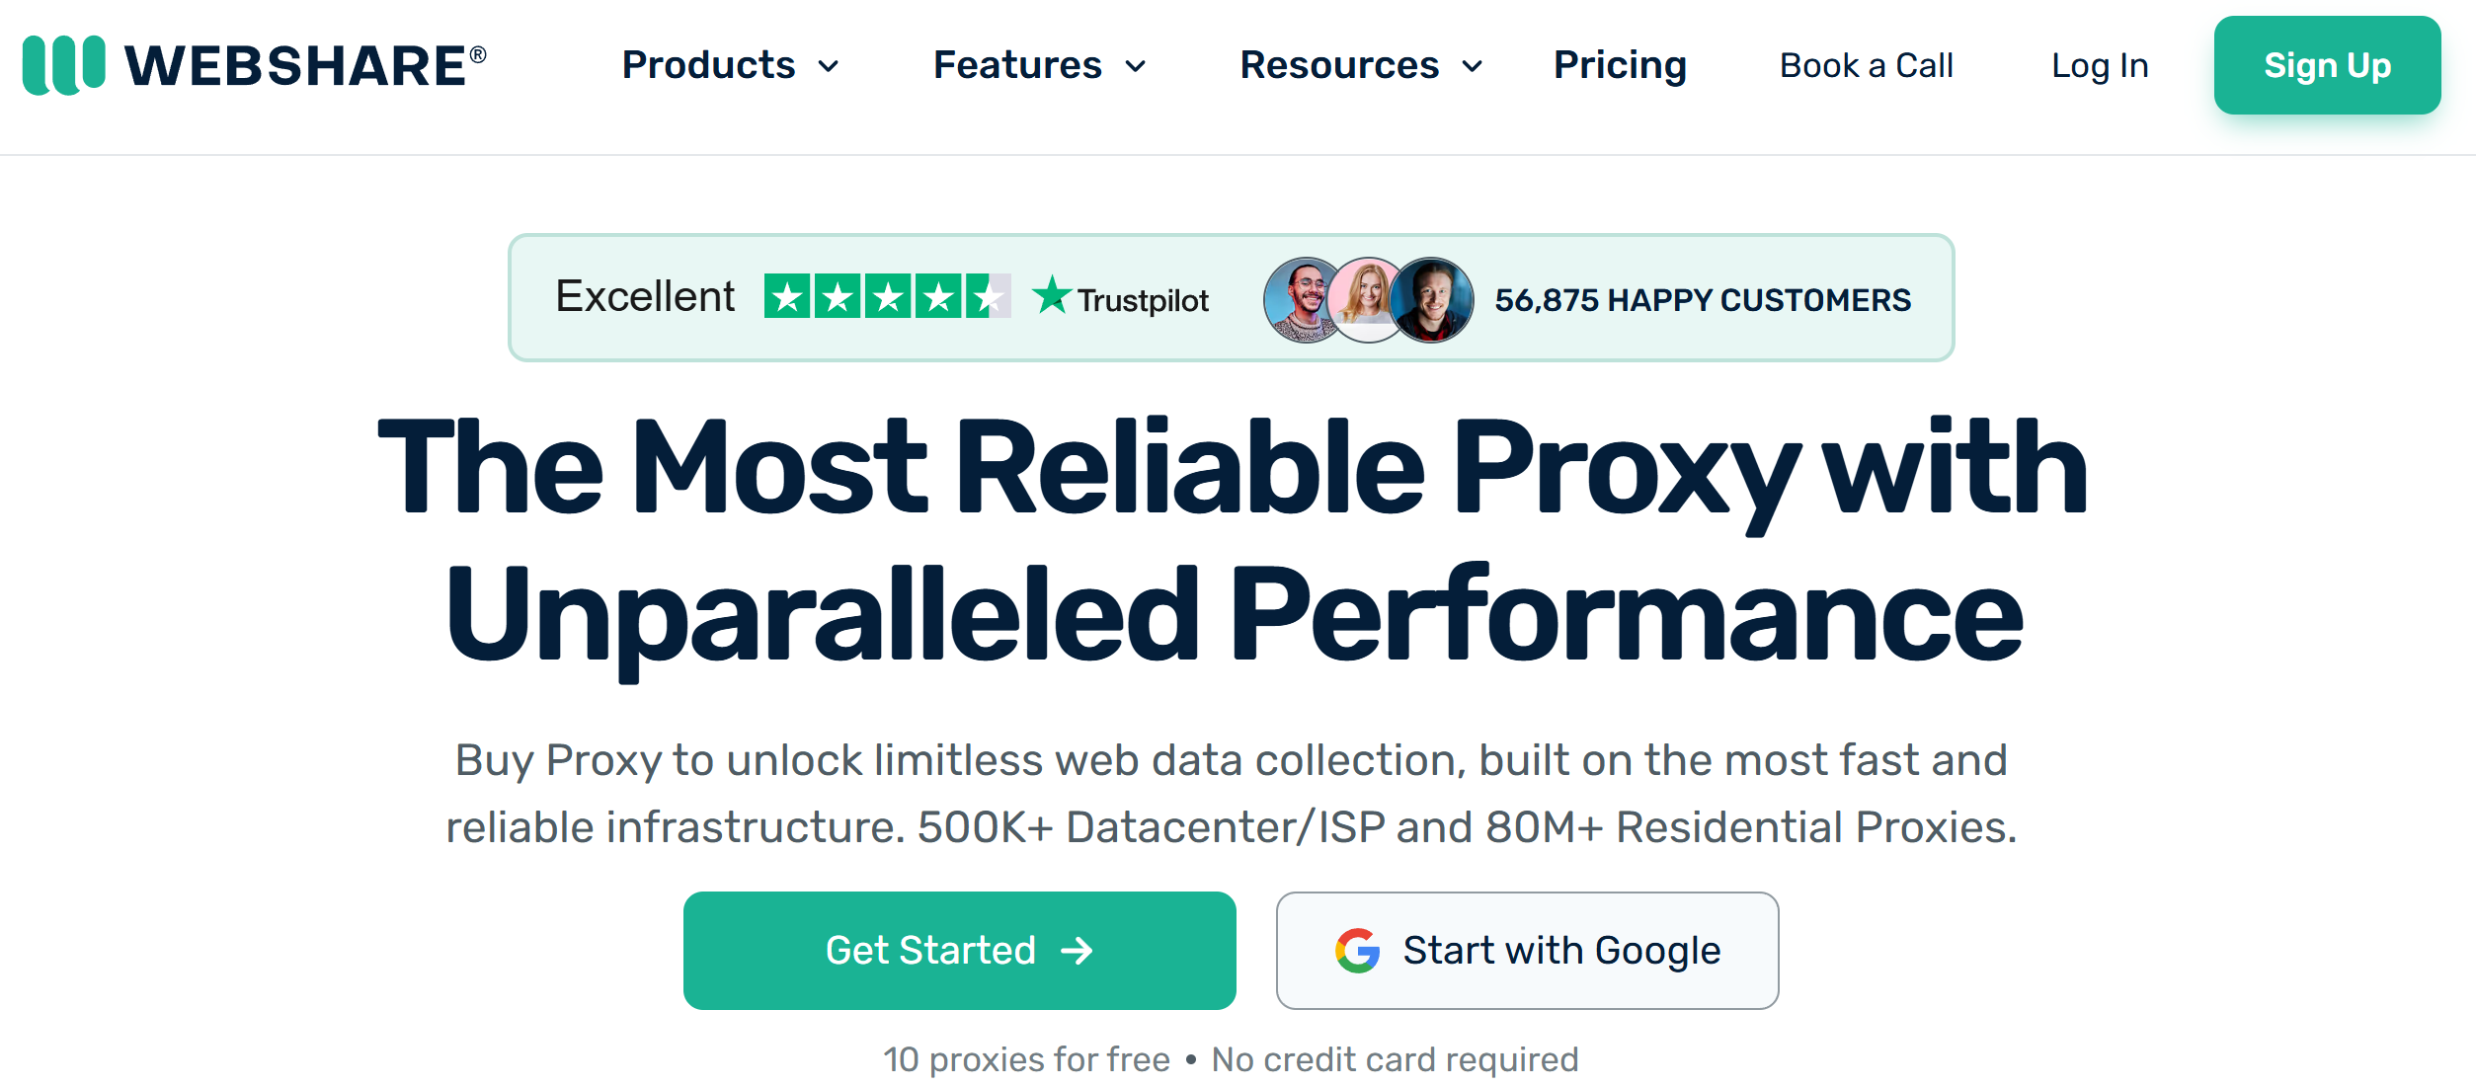
Task: Click the Trustpilot green star logo
Action: click(1051, 294)
